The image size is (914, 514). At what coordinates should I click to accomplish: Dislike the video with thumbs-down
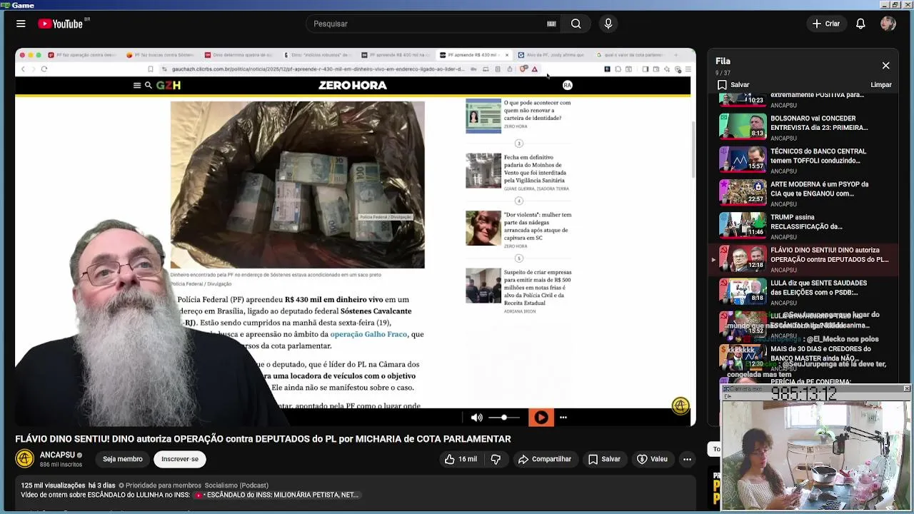pos(496,459)
